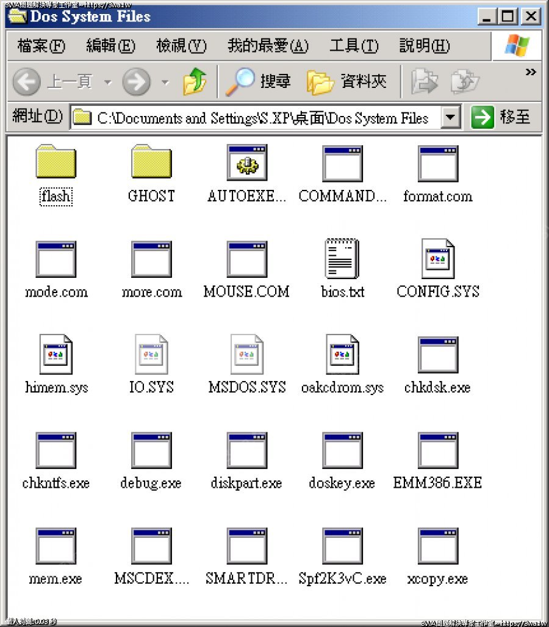Select the AUTOEXEC batch file icon
Screen dimensions: 549x627
[x=246, y=162]
